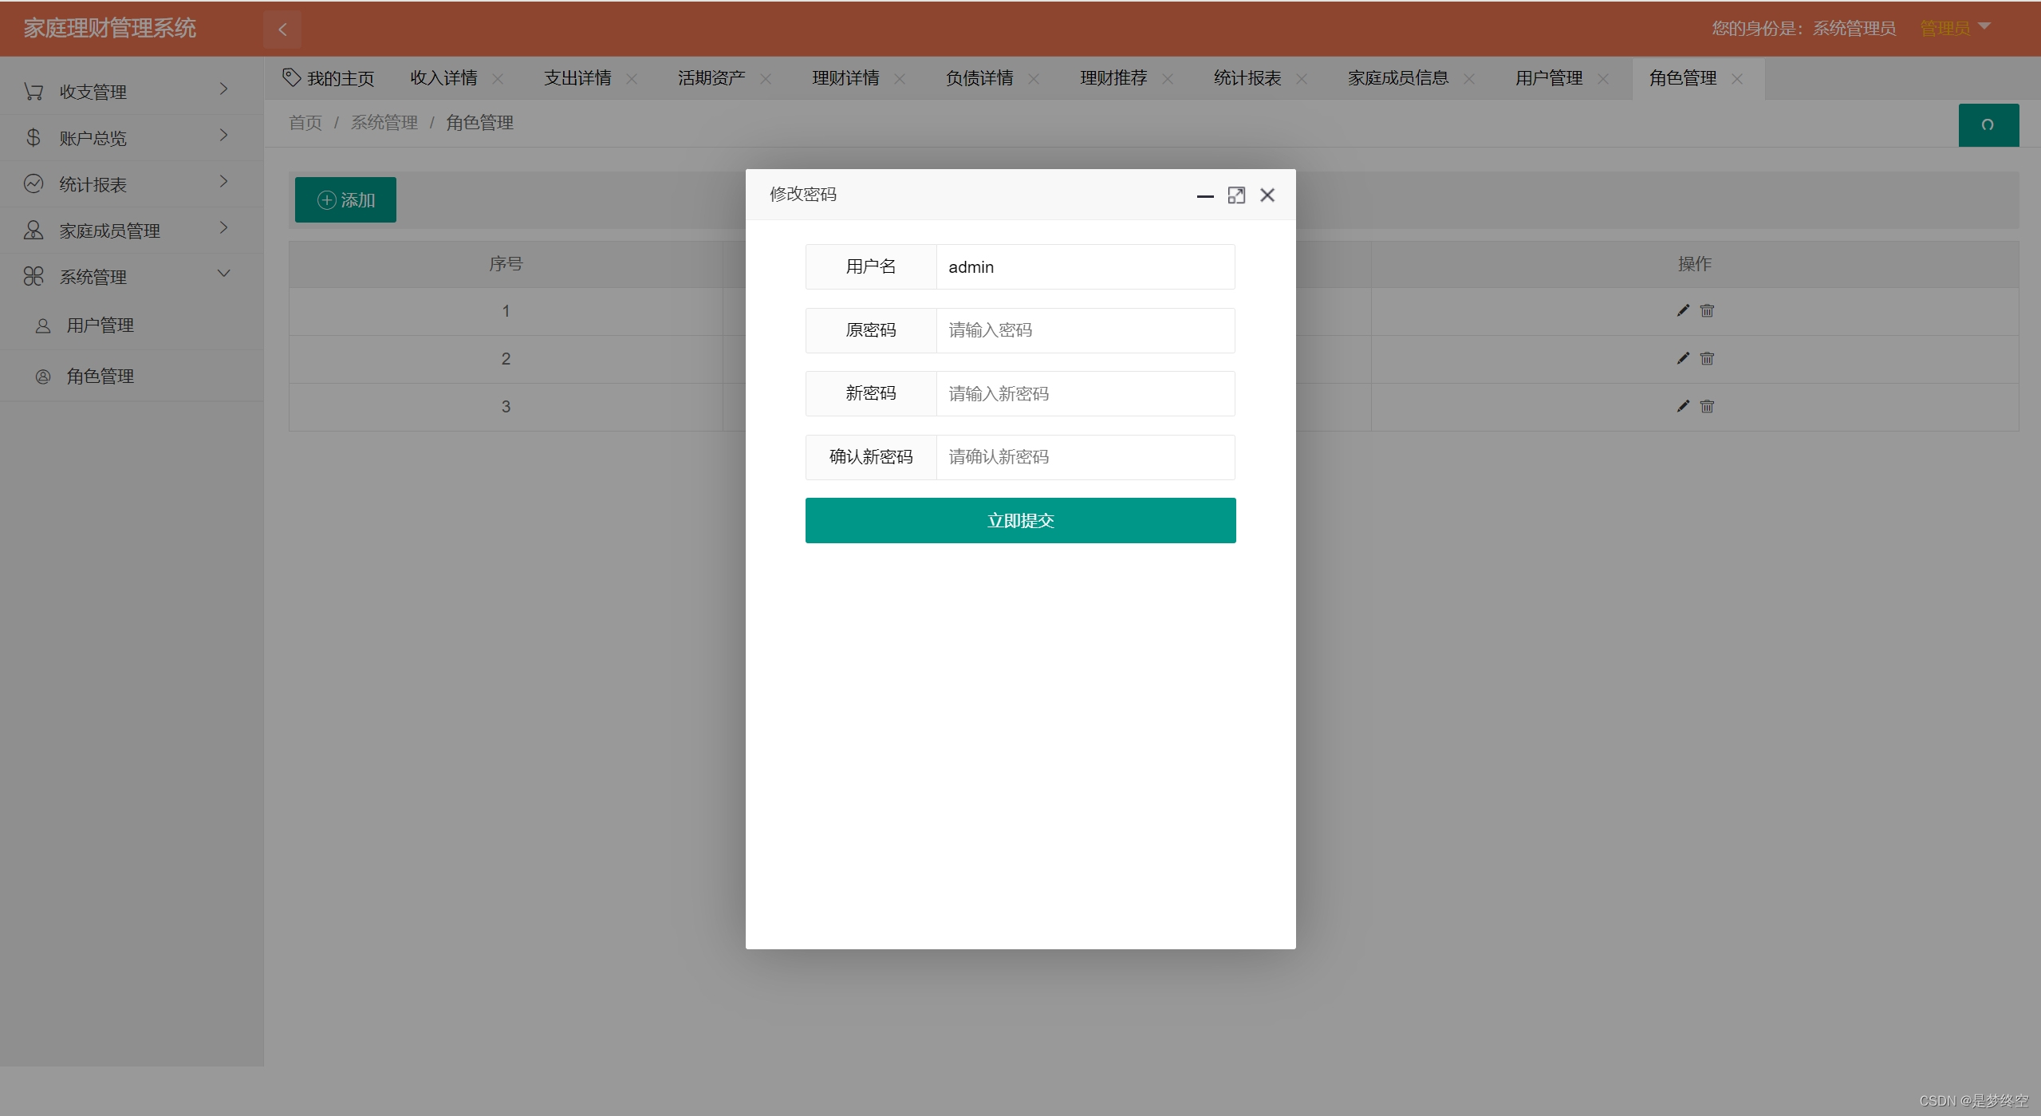Image resolution: width=2041 pixels, height=1116 pixels.
Task: Click the 修改密码 dialog title
Action: (803, 195)
